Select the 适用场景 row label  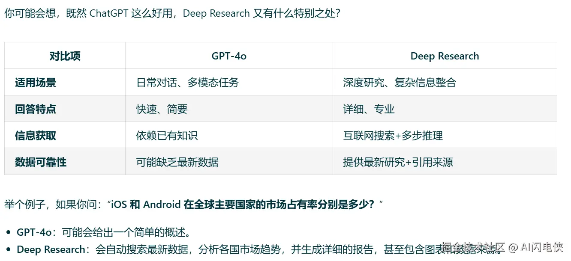tap(36, 83)
